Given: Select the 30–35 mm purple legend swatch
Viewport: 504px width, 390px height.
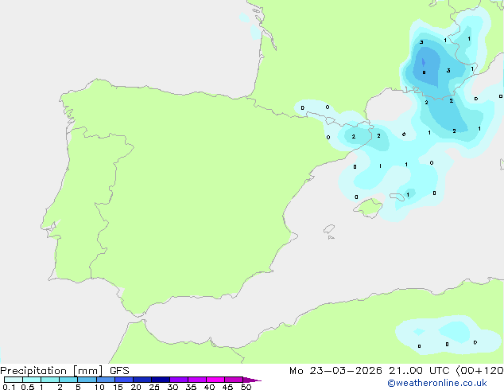Looking at the screenshot, I should tap(179, 380).
